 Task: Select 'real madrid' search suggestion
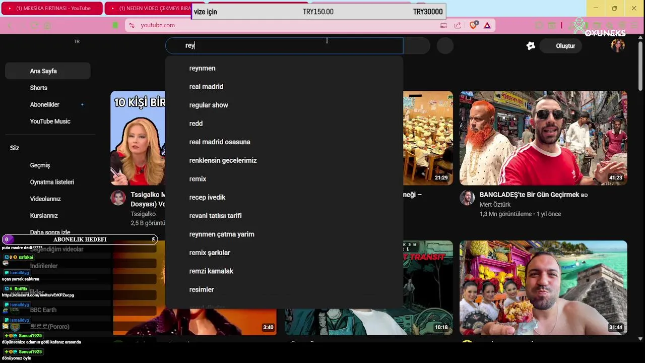pyautogui.click(x=284, y=87)
